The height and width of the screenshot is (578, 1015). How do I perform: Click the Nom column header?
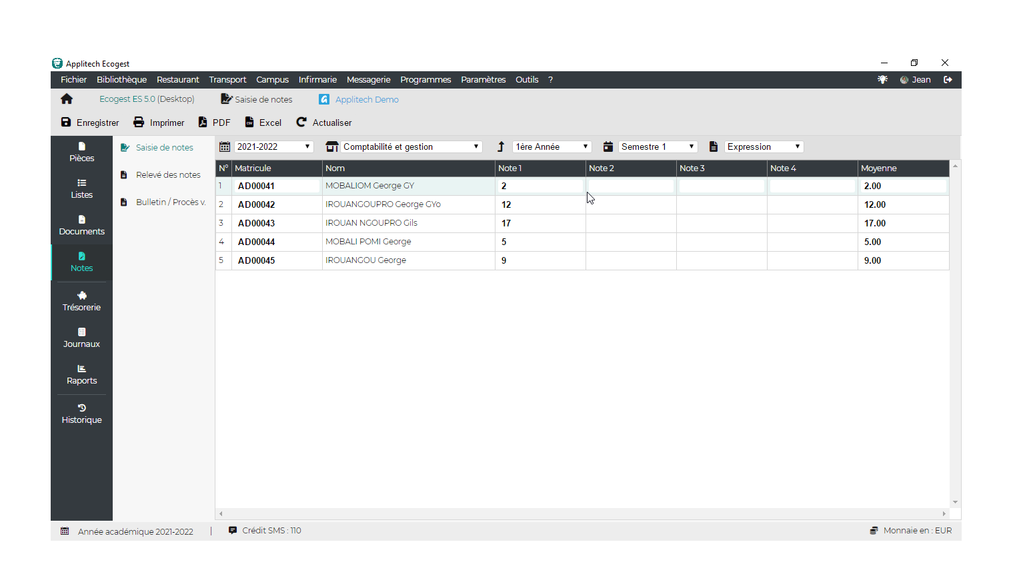pyautogui.click(x=408, y=168)
